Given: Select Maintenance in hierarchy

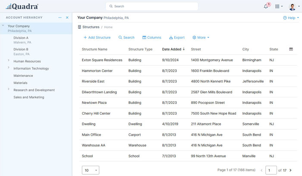Looking at the screenshot, I should [x=23, y=76].
